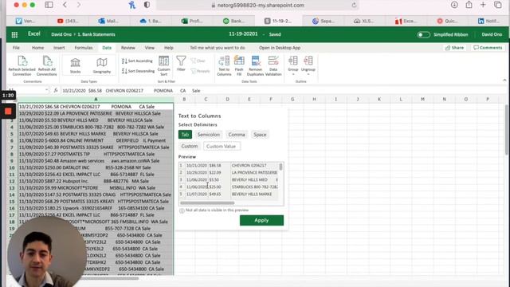Click the worksheet vertical scrollbar
The image size is (510, 287).
tap(507, 130)
